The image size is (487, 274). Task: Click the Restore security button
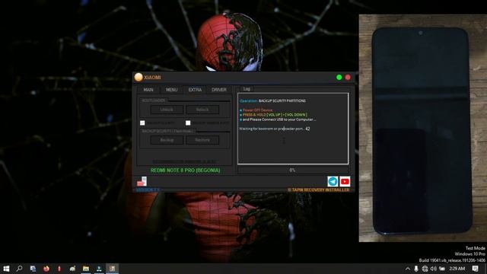[x=202, y=140]
